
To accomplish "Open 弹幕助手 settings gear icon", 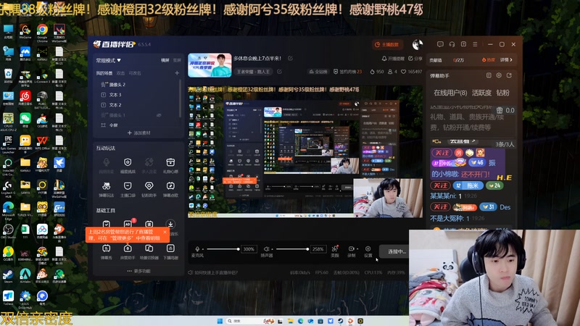I will pos(499,75).
